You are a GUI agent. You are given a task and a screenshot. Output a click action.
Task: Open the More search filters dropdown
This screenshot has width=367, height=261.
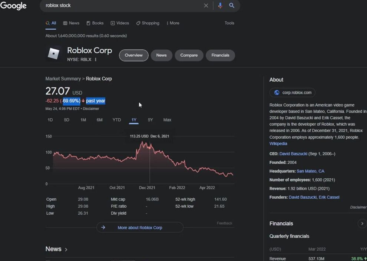pyautogui.click(x=173, y=23)
